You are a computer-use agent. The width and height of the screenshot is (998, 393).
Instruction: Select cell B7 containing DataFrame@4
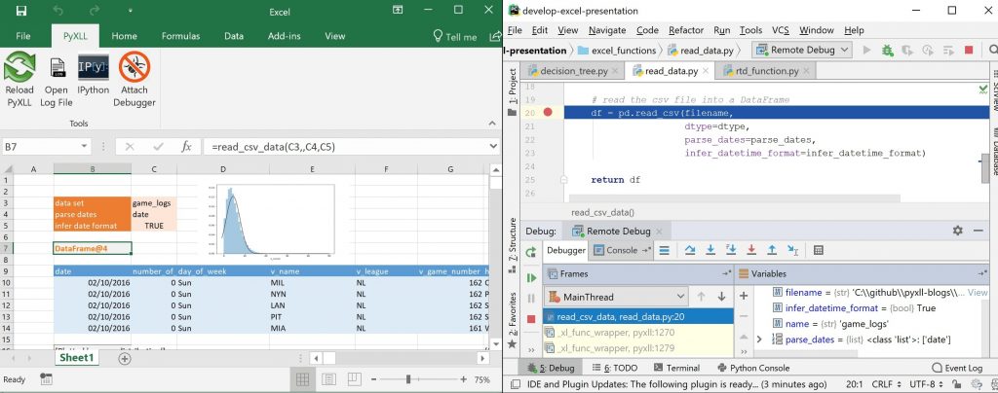pyautogui.click(x=93, y=248)
